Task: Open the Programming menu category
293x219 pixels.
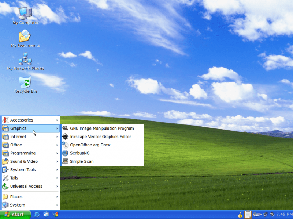Action: [31, 153]
